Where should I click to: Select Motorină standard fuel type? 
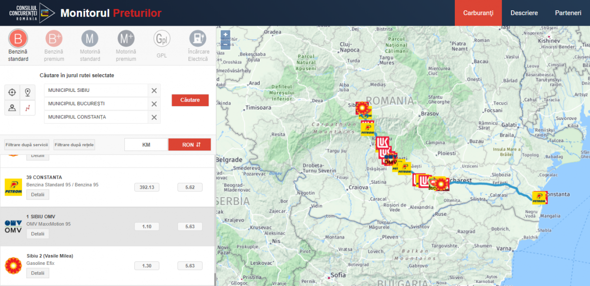pos(90,46)
